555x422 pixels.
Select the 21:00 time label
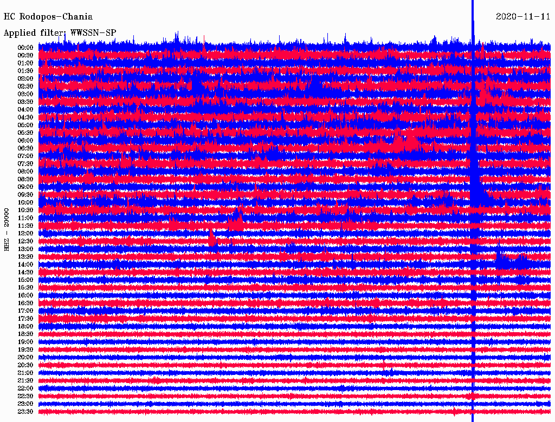point(25,373)
